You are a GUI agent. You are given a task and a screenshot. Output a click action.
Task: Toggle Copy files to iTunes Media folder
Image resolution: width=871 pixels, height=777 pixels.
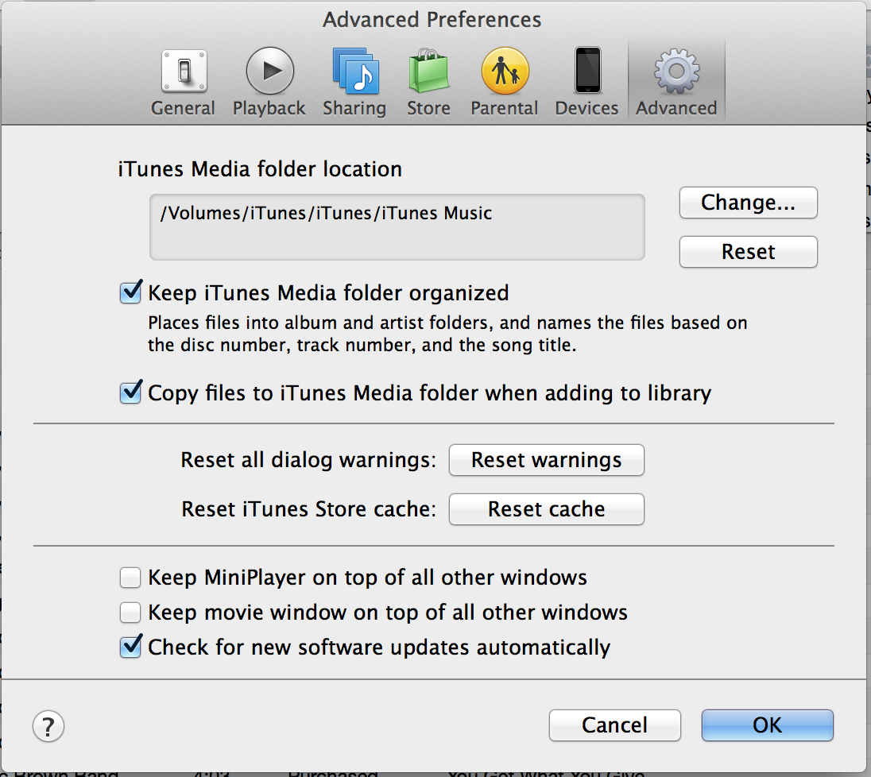(130, 392)
